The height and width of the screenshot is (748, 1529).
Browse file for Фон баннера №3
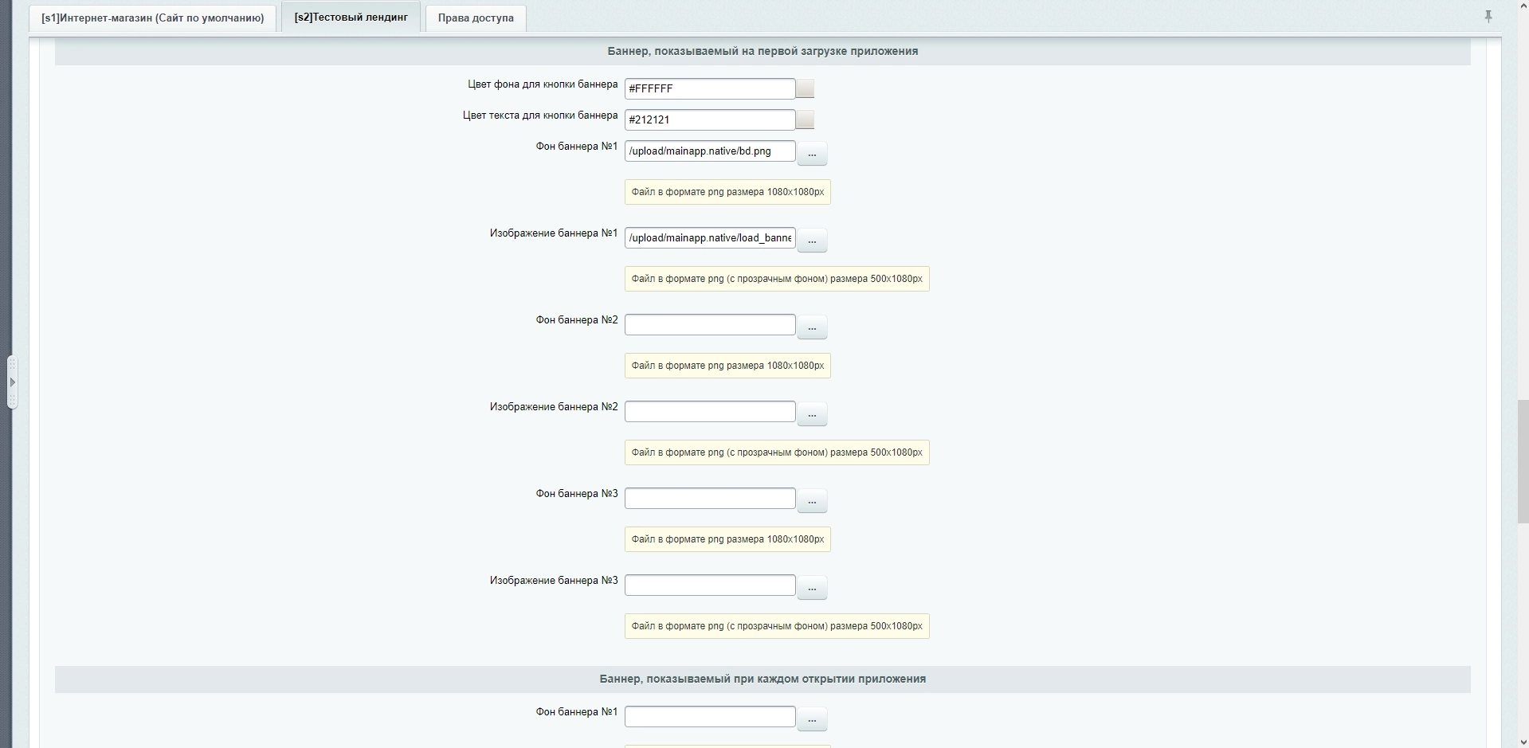click(812, 500)
